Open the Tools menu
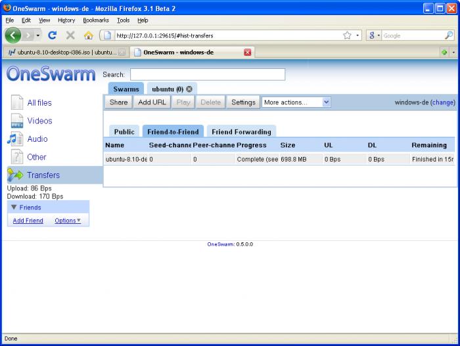This screenshot has width=460, height=346. (x=124, y=20)
